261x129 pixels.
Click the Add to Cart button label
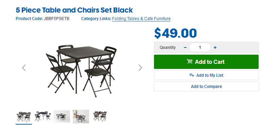210,62
